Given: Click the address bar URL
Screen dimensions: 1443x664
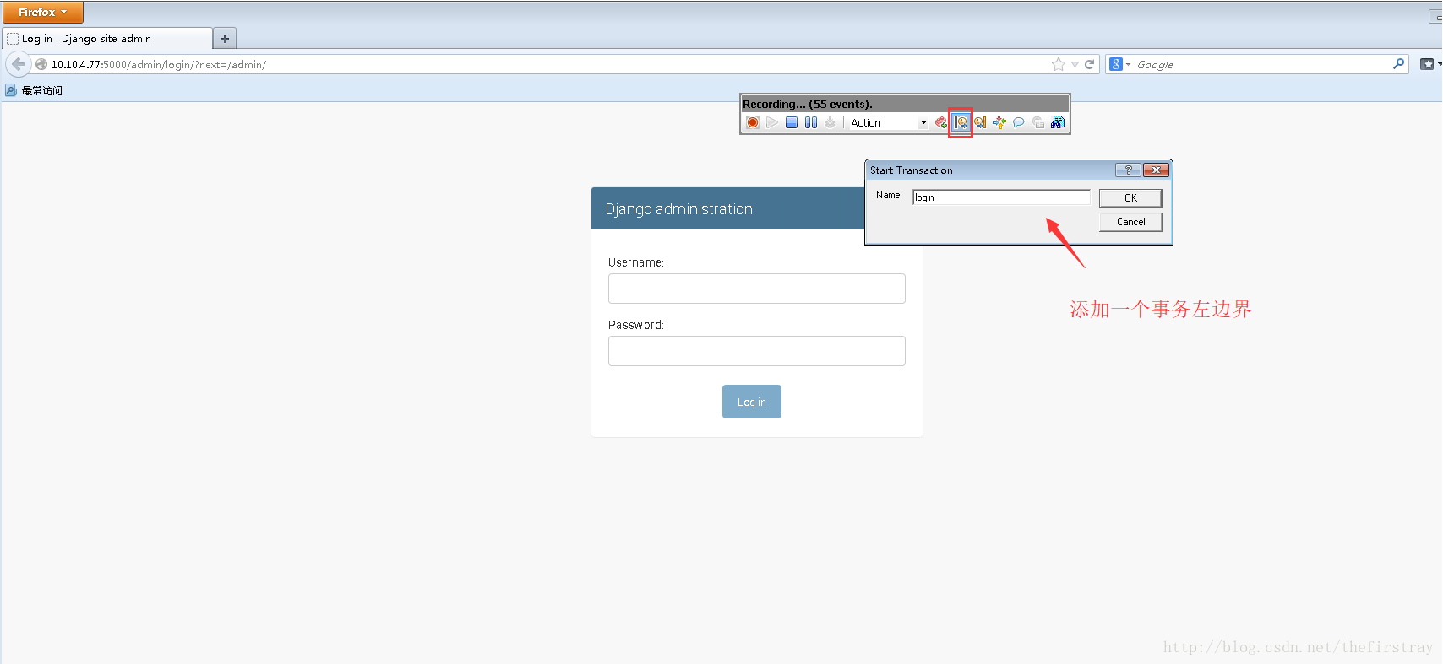Looking at the screenshot, I should [159, 64].
